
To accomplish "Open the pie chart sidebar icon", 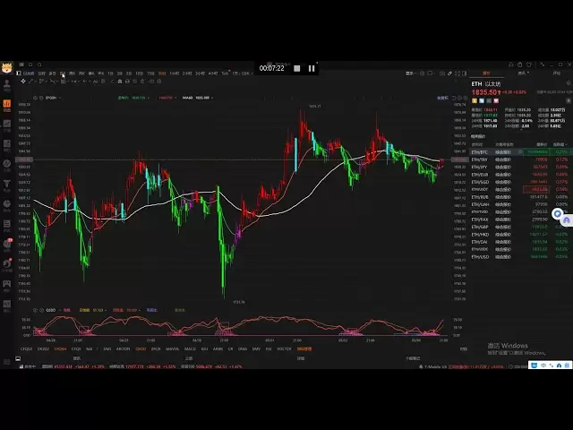I will [x=7, y=204].
